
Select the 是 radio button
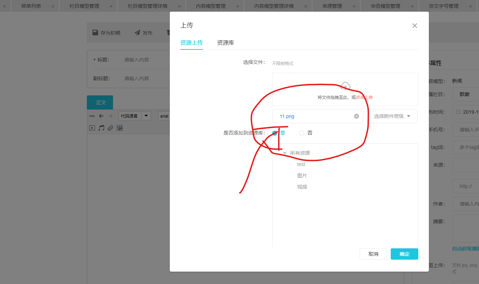(275, 133)
